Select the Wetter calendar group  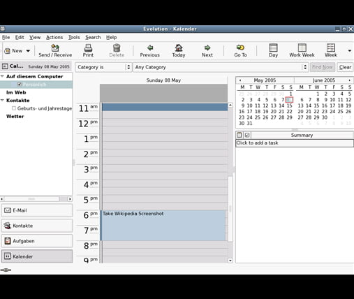(15, 116)
